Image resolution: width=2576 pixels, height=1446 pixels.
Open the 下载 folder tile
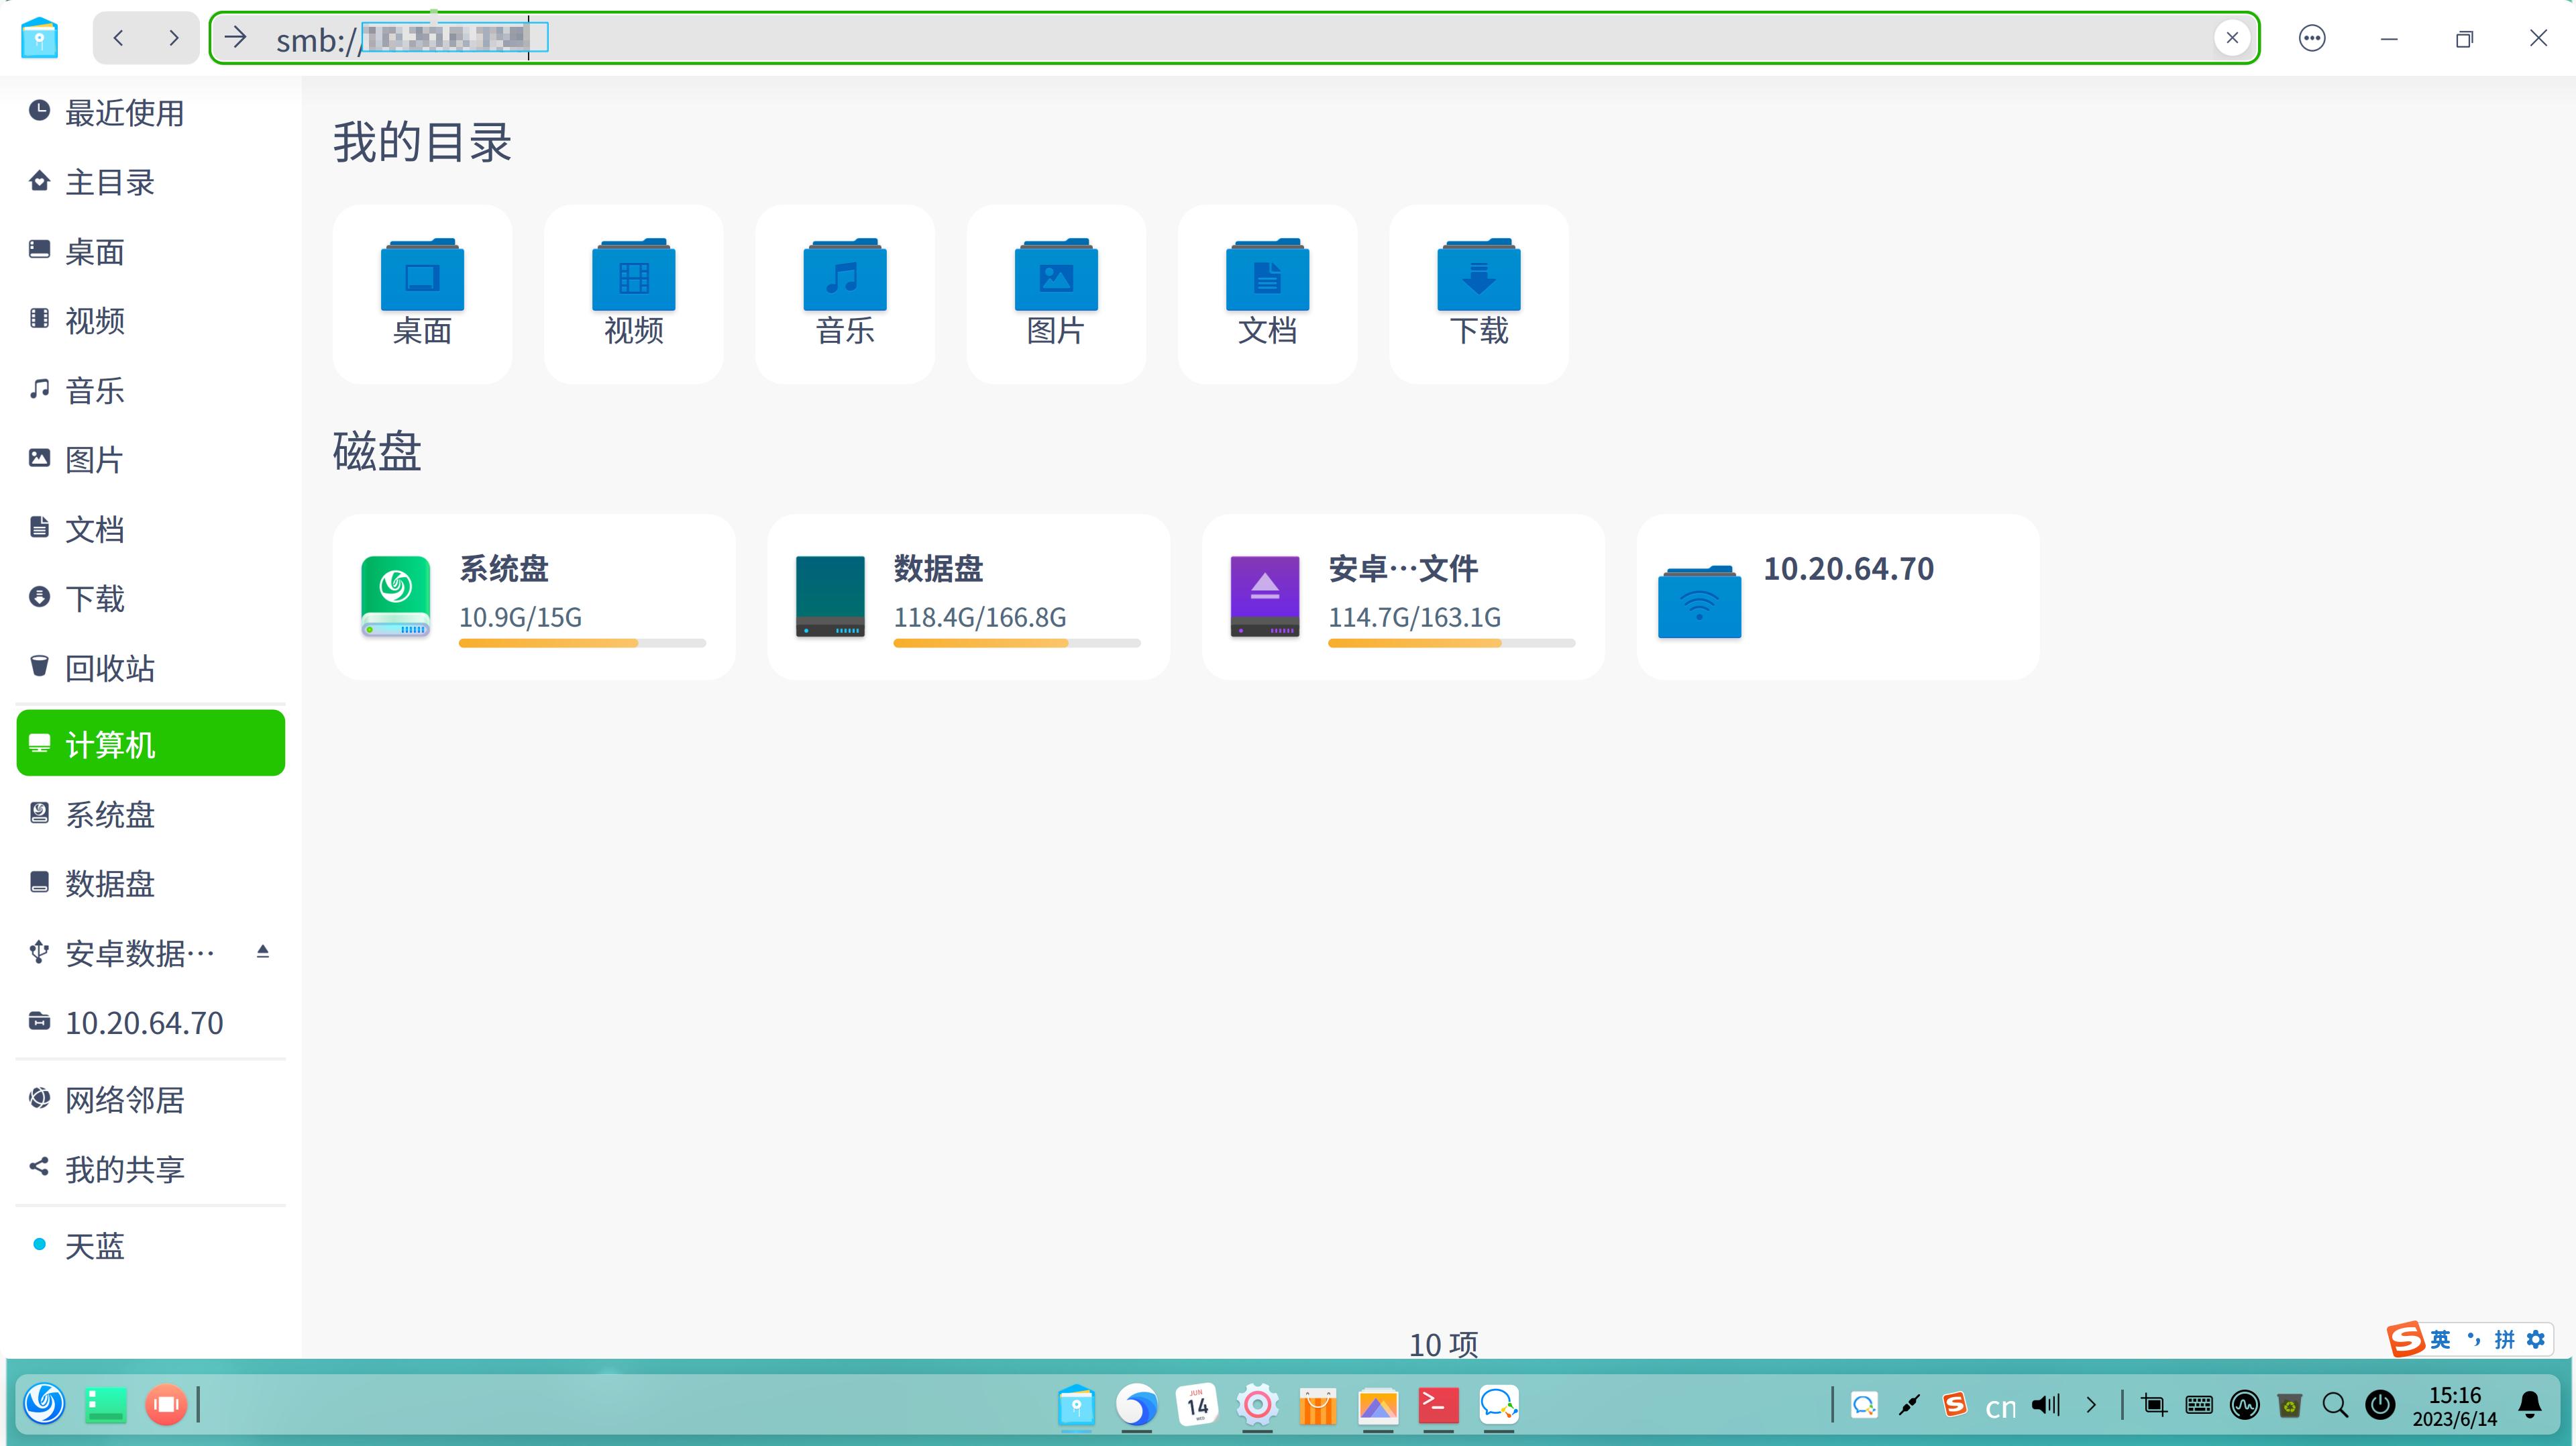(x=1479, y=294)
